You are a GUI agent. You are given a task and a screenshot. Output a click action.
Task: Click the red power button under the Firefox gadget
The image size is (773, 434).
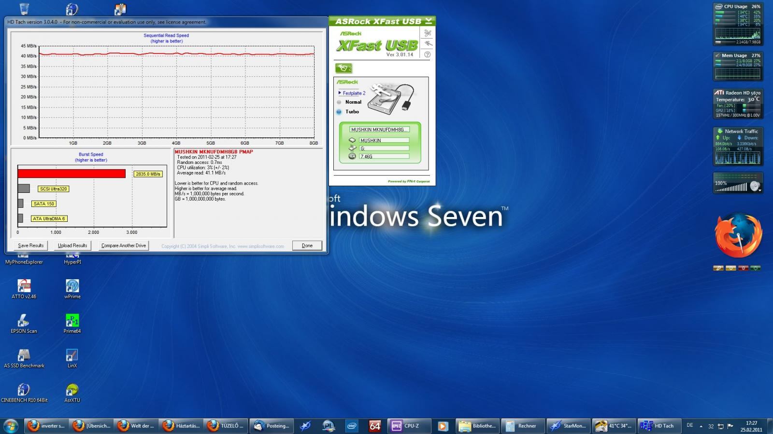744,268
